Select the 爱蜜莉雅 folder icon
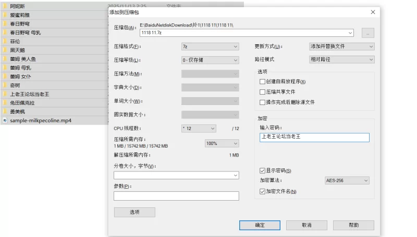Screen dimensions: 417x237 [x=5, y=15]
